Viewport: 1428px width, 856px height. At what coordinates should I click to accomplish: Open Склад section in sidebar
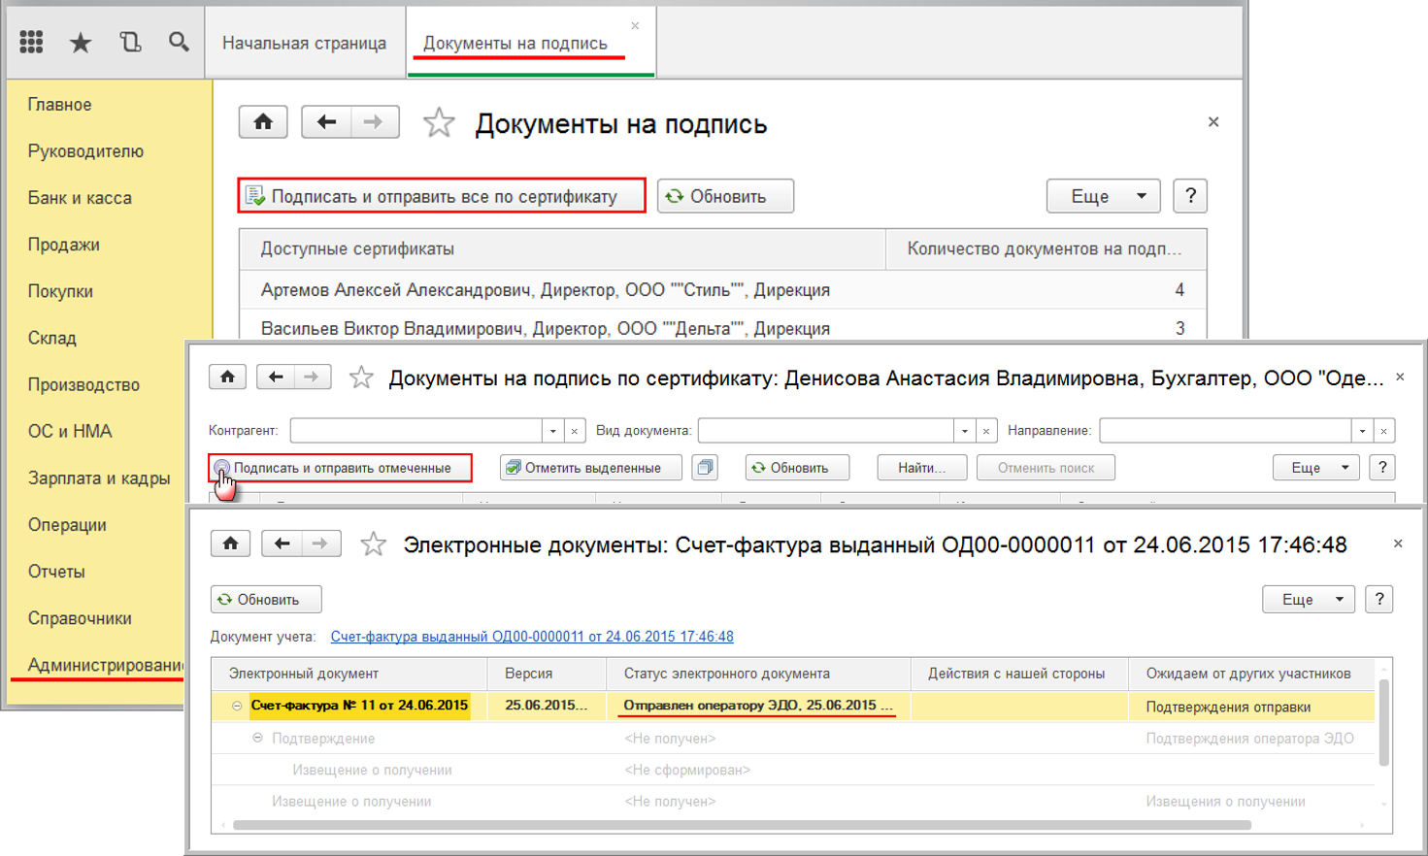coord(52,339)
